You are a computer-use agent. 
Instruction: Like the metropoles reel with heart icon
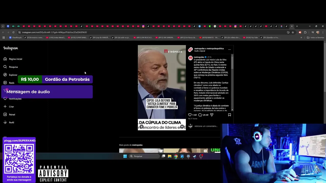pos(190,115)
